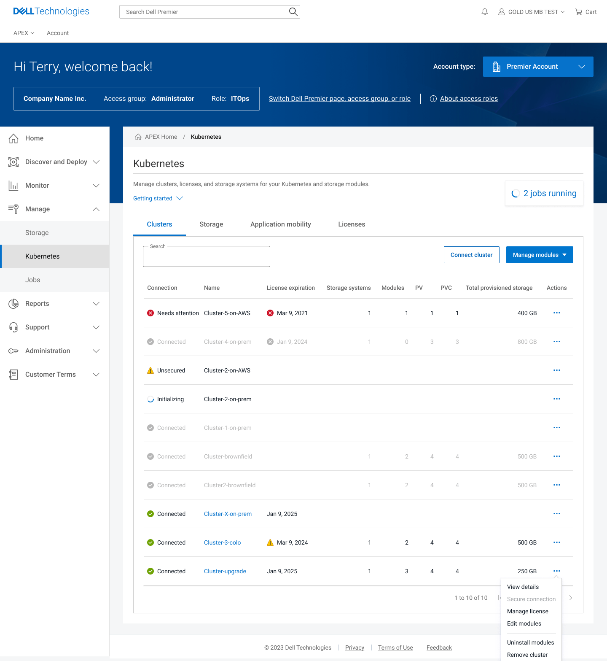Collapse the Manage section chevron
Viewport: 607px width, 661px height.
point(96,209)
